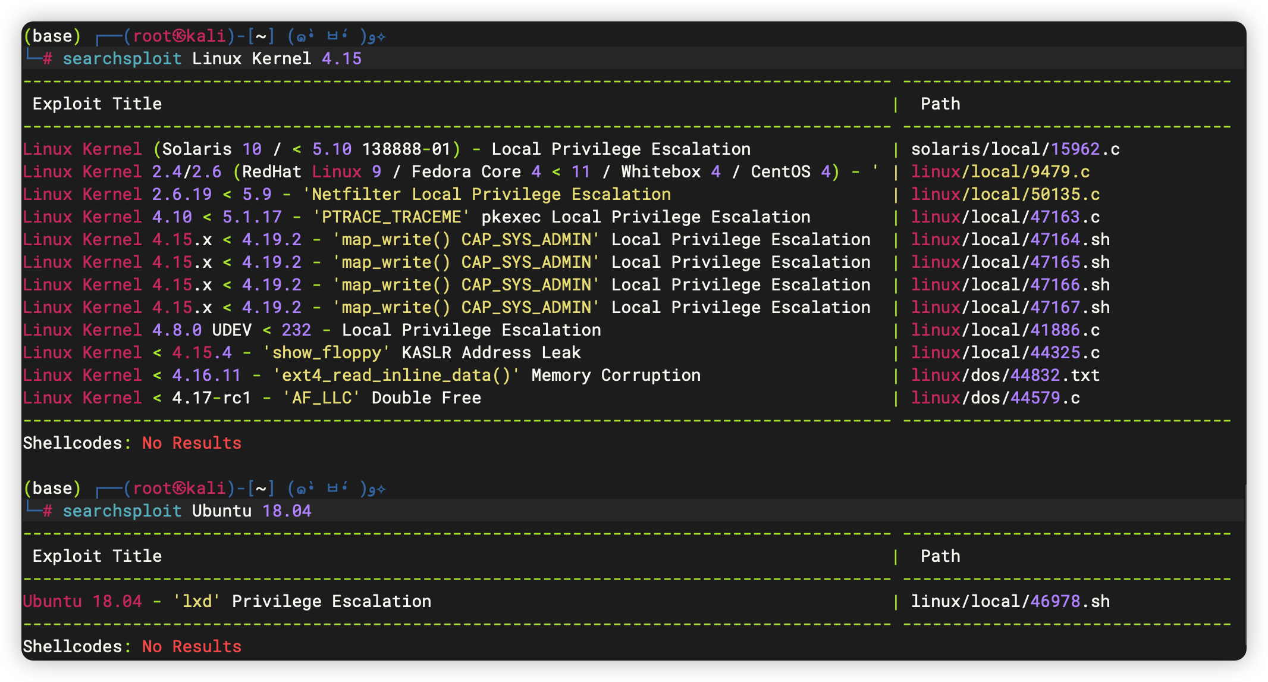This screenshot has width=1268, height=682.
Task: Click the last 'Shellcodes: No Results' line
Action: coord(132,646)
